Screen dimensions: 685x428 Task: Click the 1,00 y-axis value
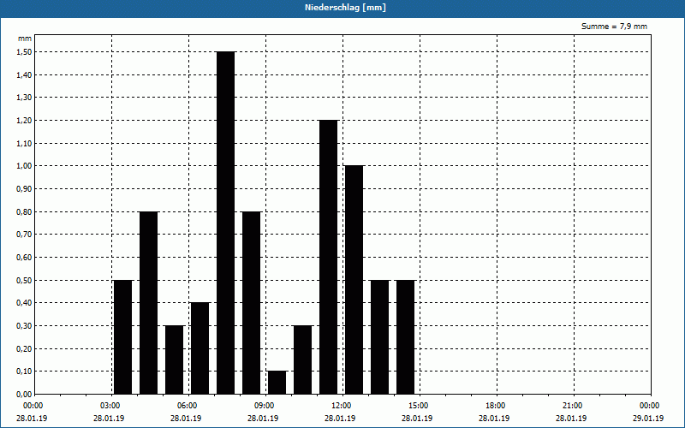24,166
